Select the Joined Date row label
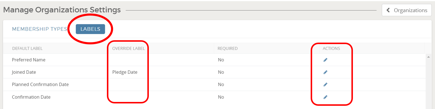 click(24, 72)
